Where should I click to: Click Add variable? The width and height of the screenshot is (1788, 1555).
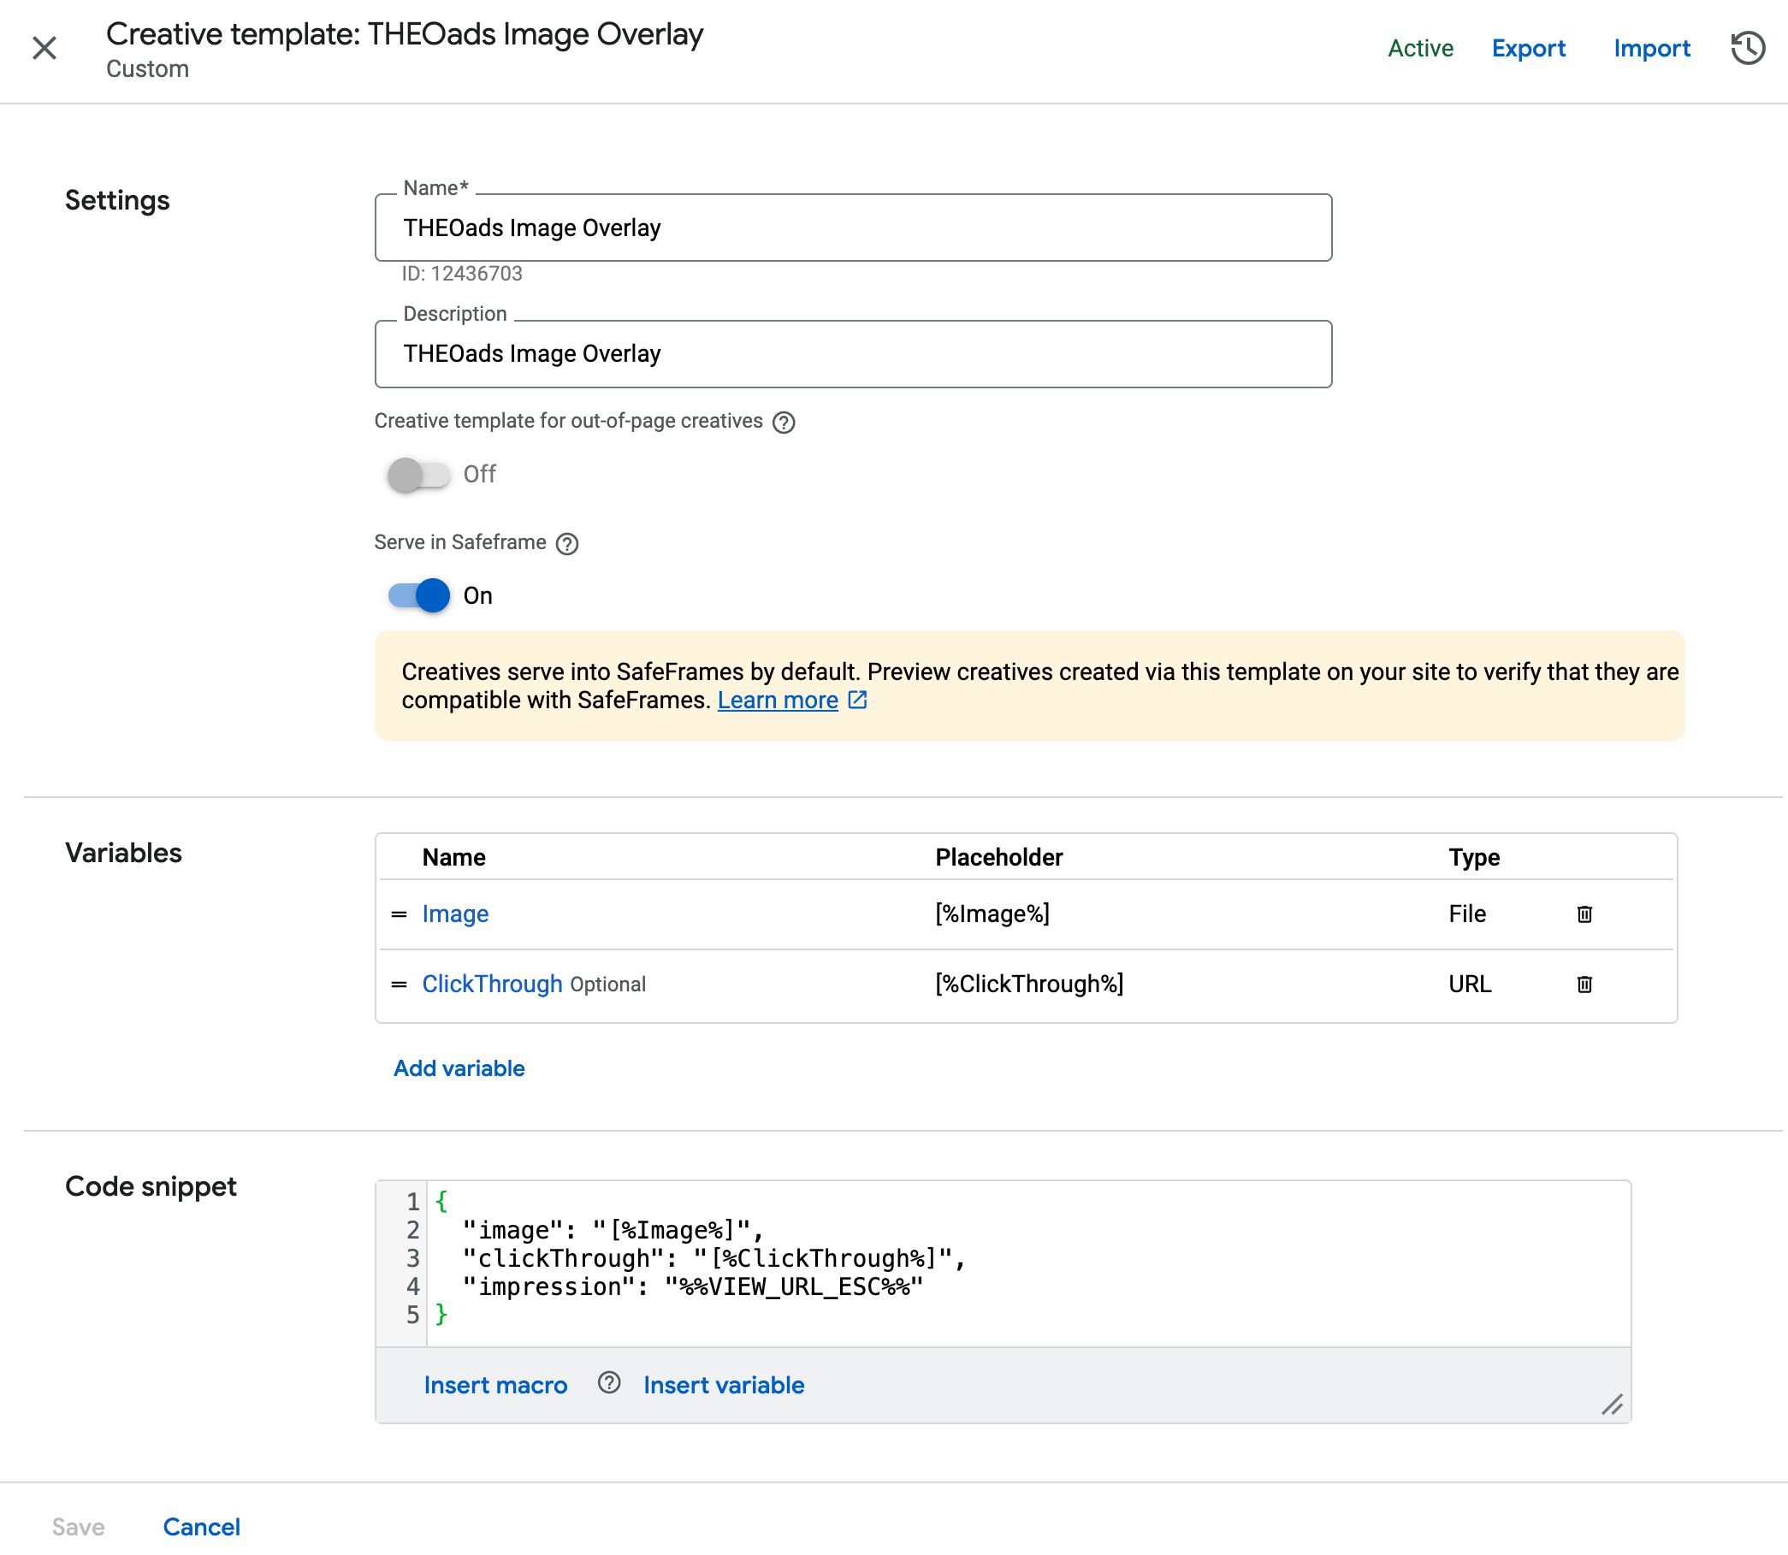pyautogui.click(x=459, y=1068)
